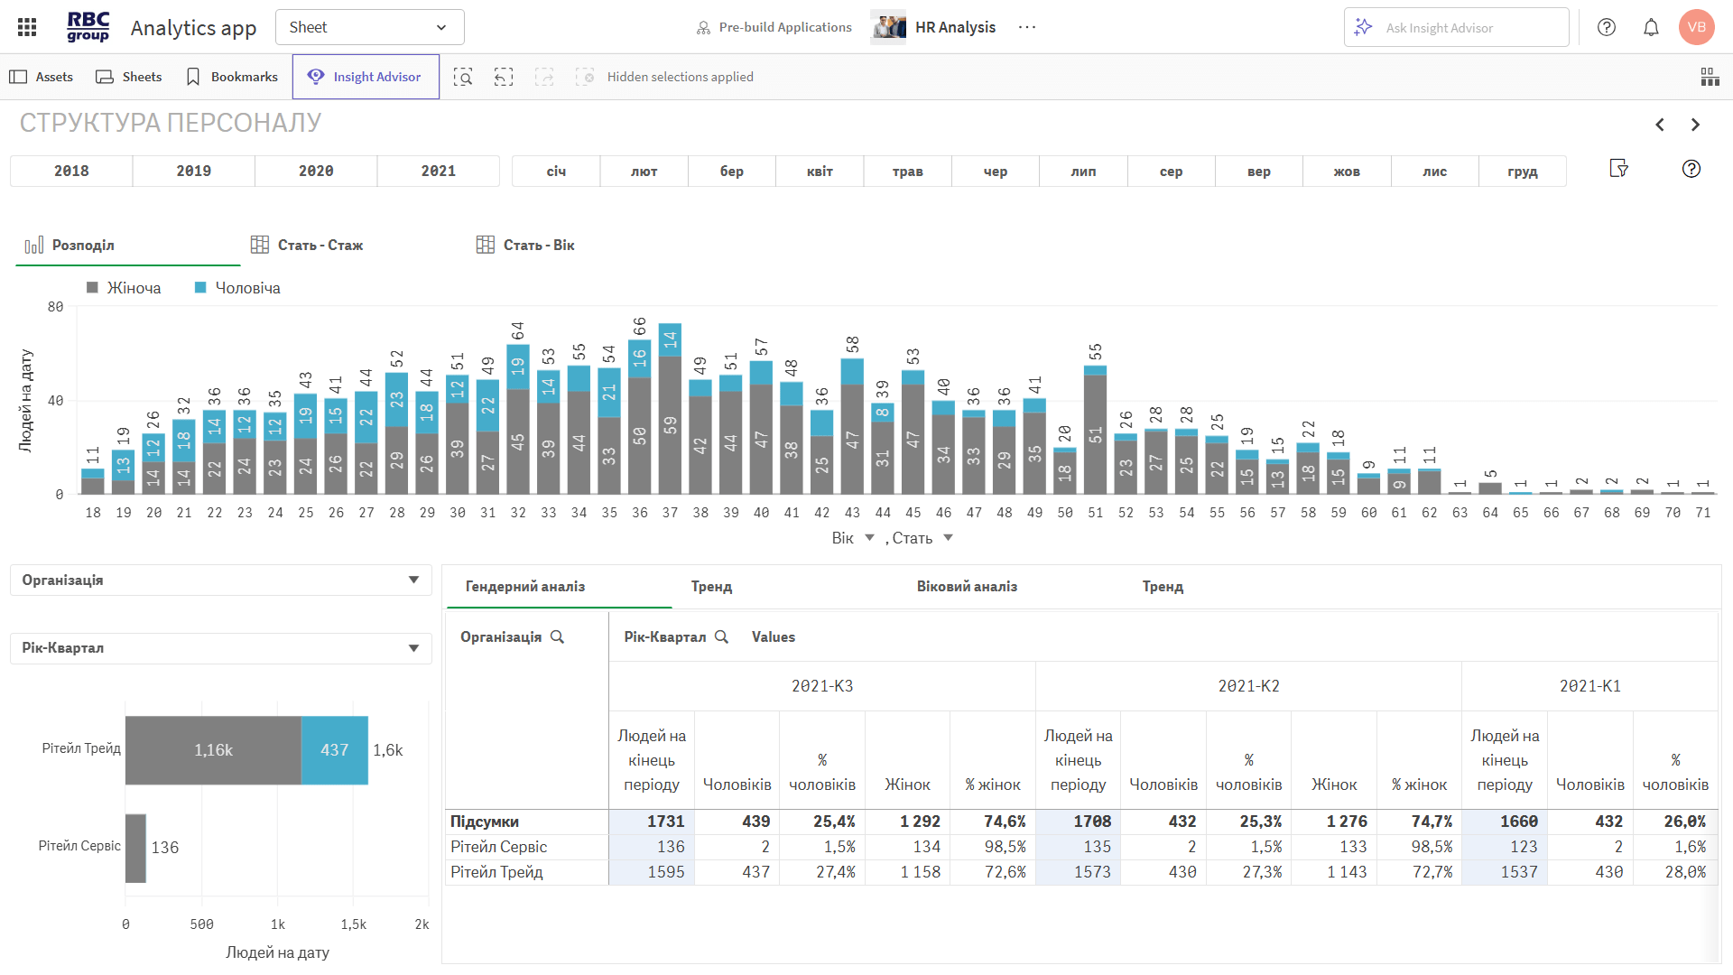Click the clear selections filter icon
Image resolution: width=1733 pixels, height=975 pixels.
[1618, 169]
